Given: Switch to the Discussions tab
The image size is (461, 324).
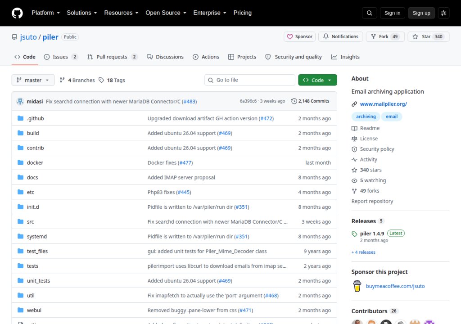Looking at the screenshot, I should [x=165, y=57].
